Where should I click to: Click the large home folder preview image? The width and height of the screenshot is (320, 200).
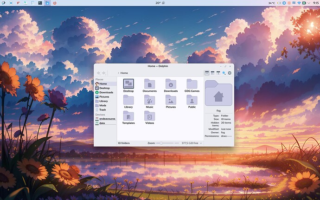[x=218, y=93]
